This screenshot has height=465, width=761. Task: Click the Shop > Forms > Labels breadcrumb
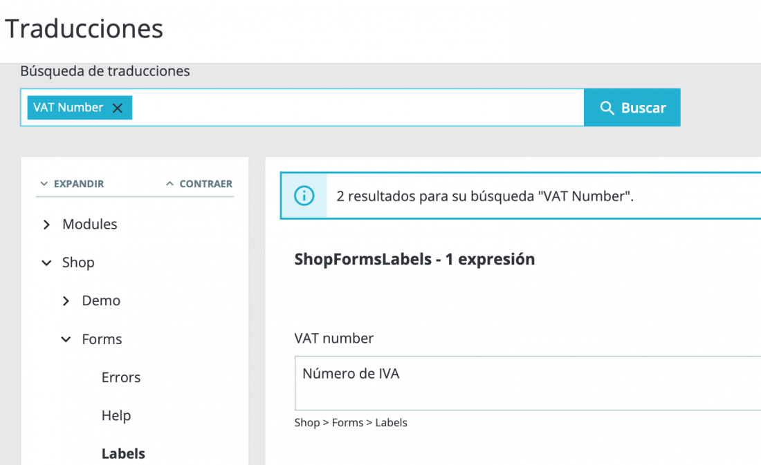pyautogui.click(x=351, y=423)
